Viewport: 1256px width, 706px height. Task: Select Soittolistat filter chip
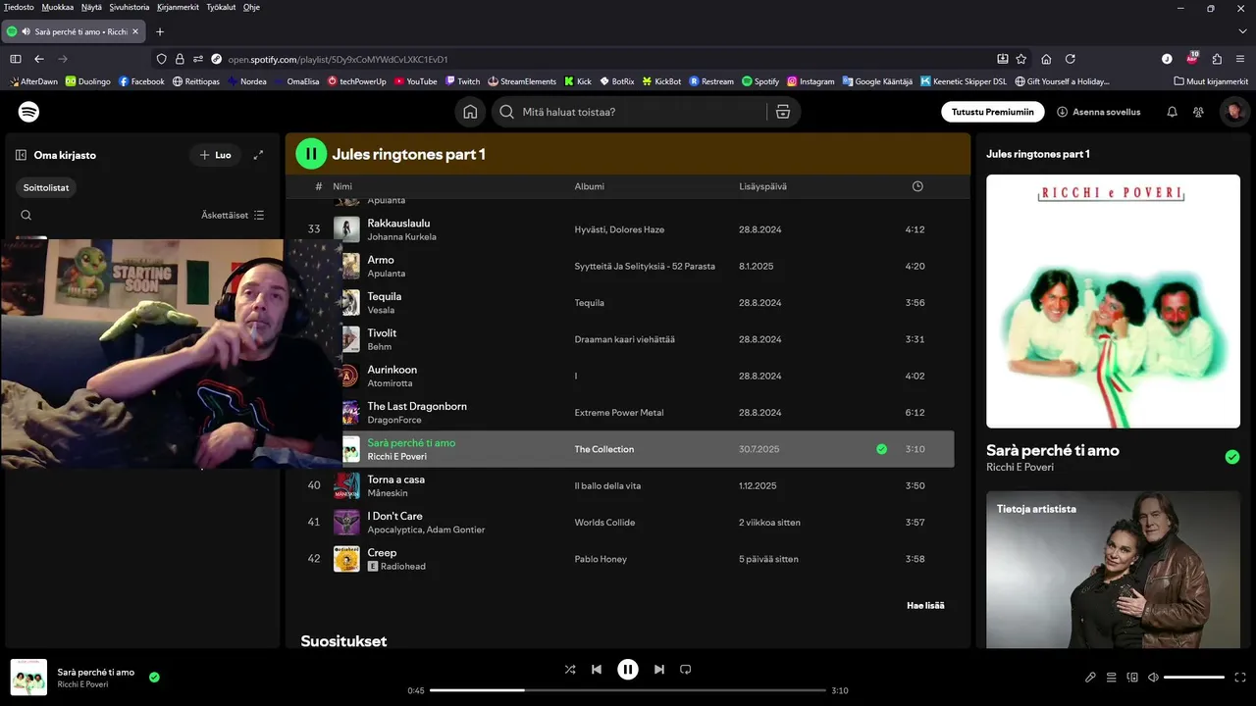[46, 187]
